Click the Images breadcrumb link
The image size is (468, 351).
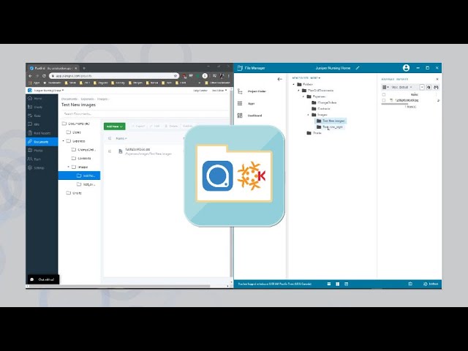click(x=102, y=99)
